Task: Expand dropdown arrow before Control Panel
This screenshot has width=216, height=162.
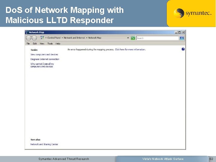Action: [46, 38]
